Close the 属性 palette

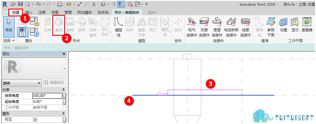point(64,54)
